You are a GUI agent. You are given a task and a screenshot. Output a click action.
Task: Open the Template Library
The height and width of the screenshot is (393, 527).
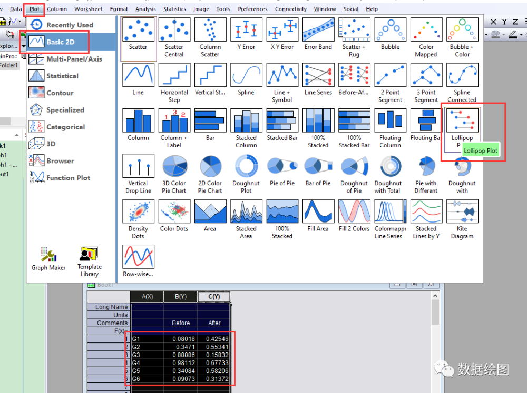(90, 261)
